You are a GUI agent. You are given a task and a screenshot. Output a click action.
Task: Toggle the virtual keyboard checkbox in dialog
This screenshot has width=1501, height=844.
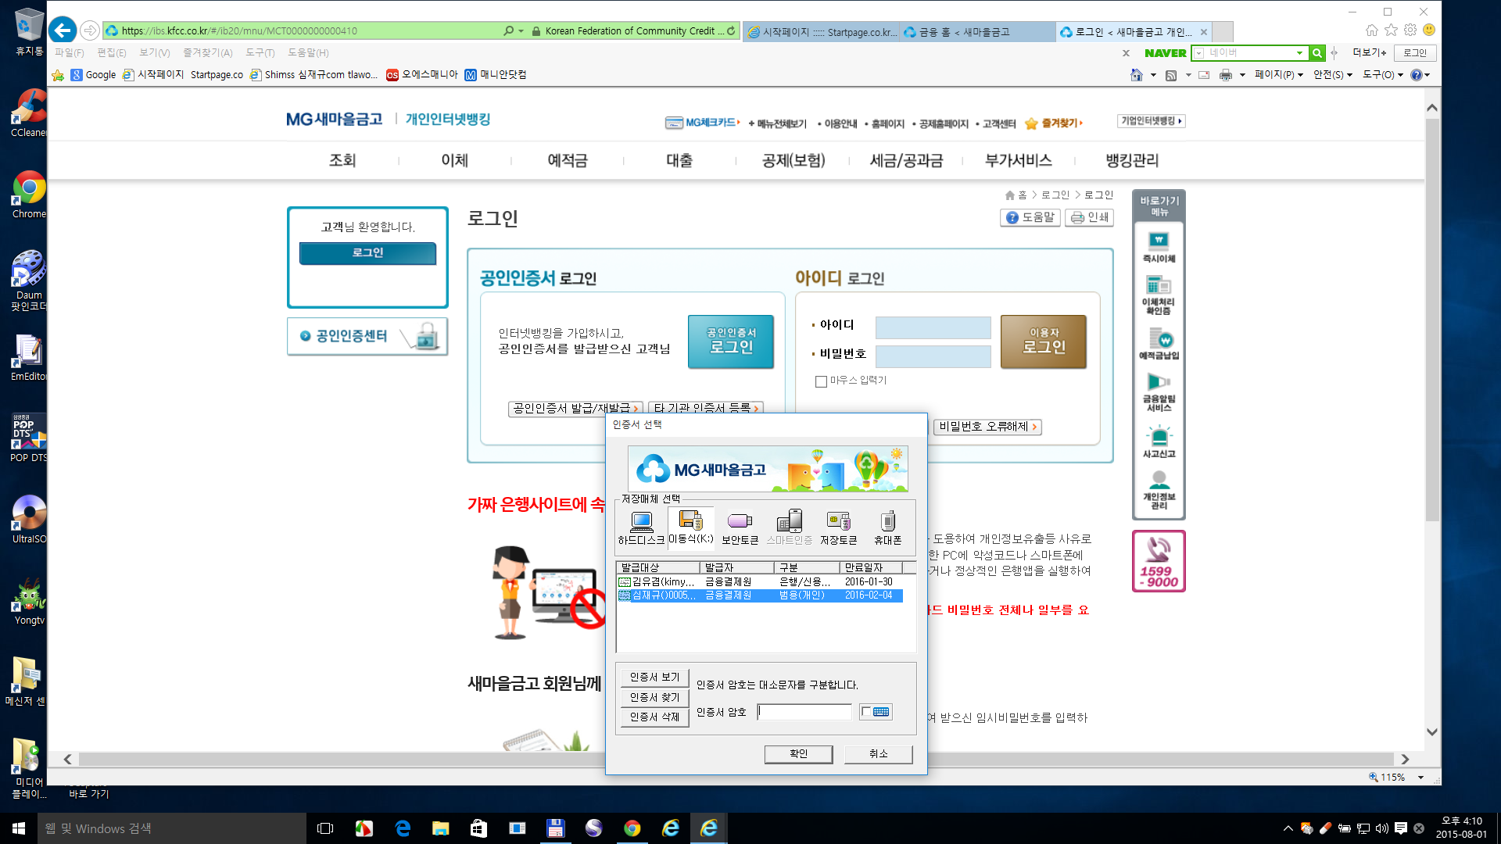click(x=866, y=711)
